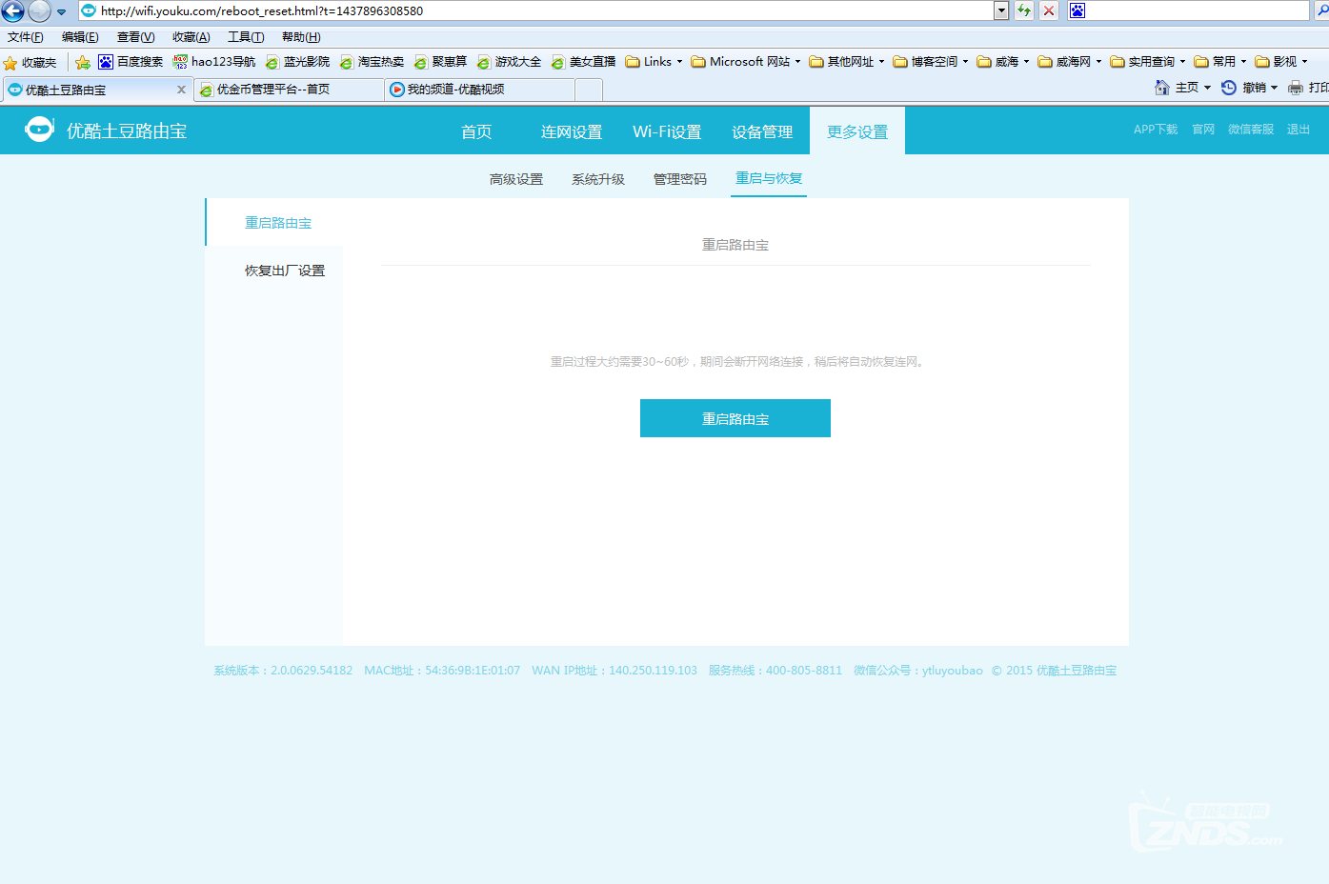Open the 帮助(H) menu
The image size is (1329, 884).
[x=301, y=37]
